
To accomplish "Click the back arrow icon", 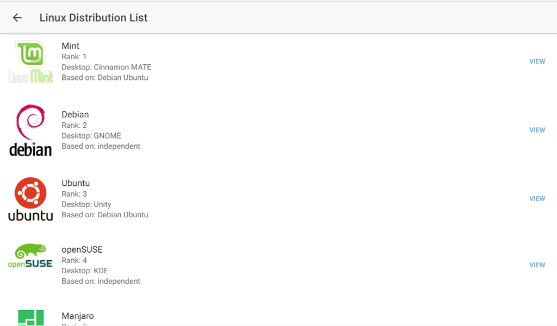I will (x=17, y=18).
